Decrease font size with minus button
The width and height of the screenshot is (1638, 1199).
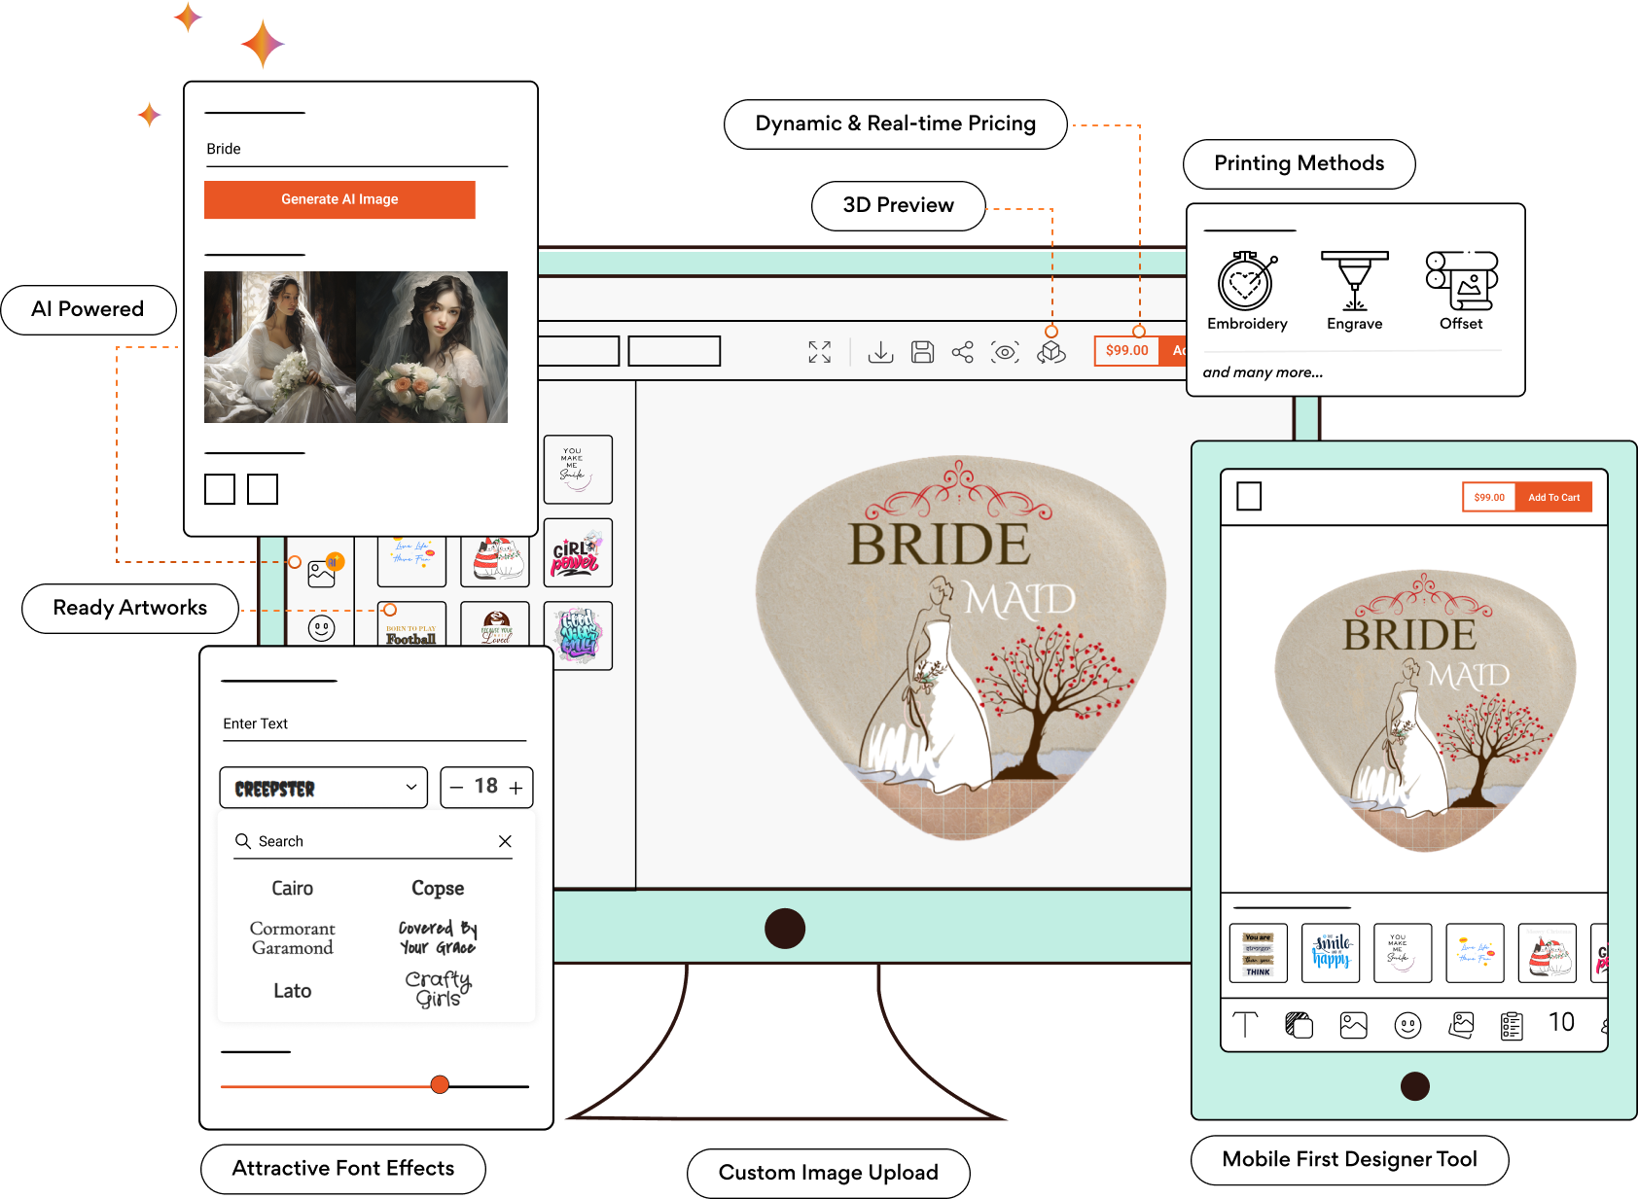point(456,788)
